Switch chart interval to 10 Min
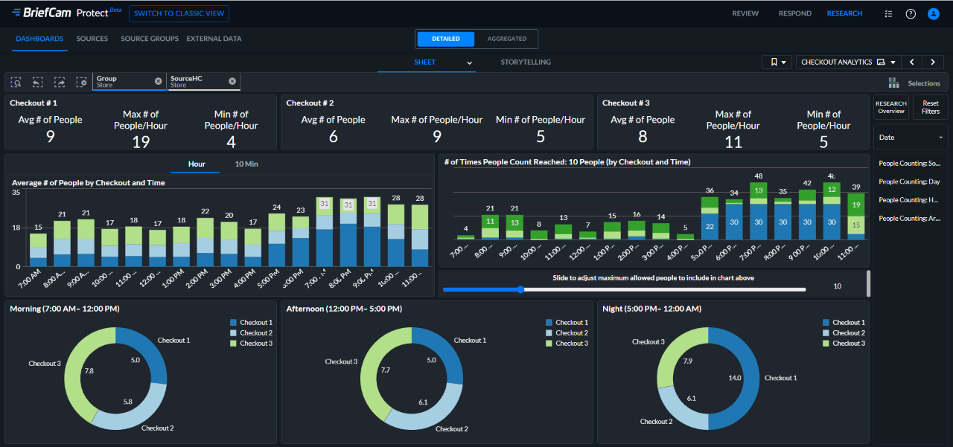 click(246, 164)
